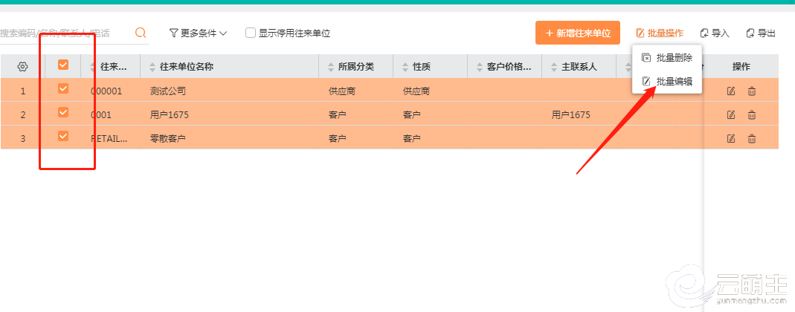The height and width of the screenshot is (312, 795).
Task: Open column settings gear icon
Action: pos(22,67)
